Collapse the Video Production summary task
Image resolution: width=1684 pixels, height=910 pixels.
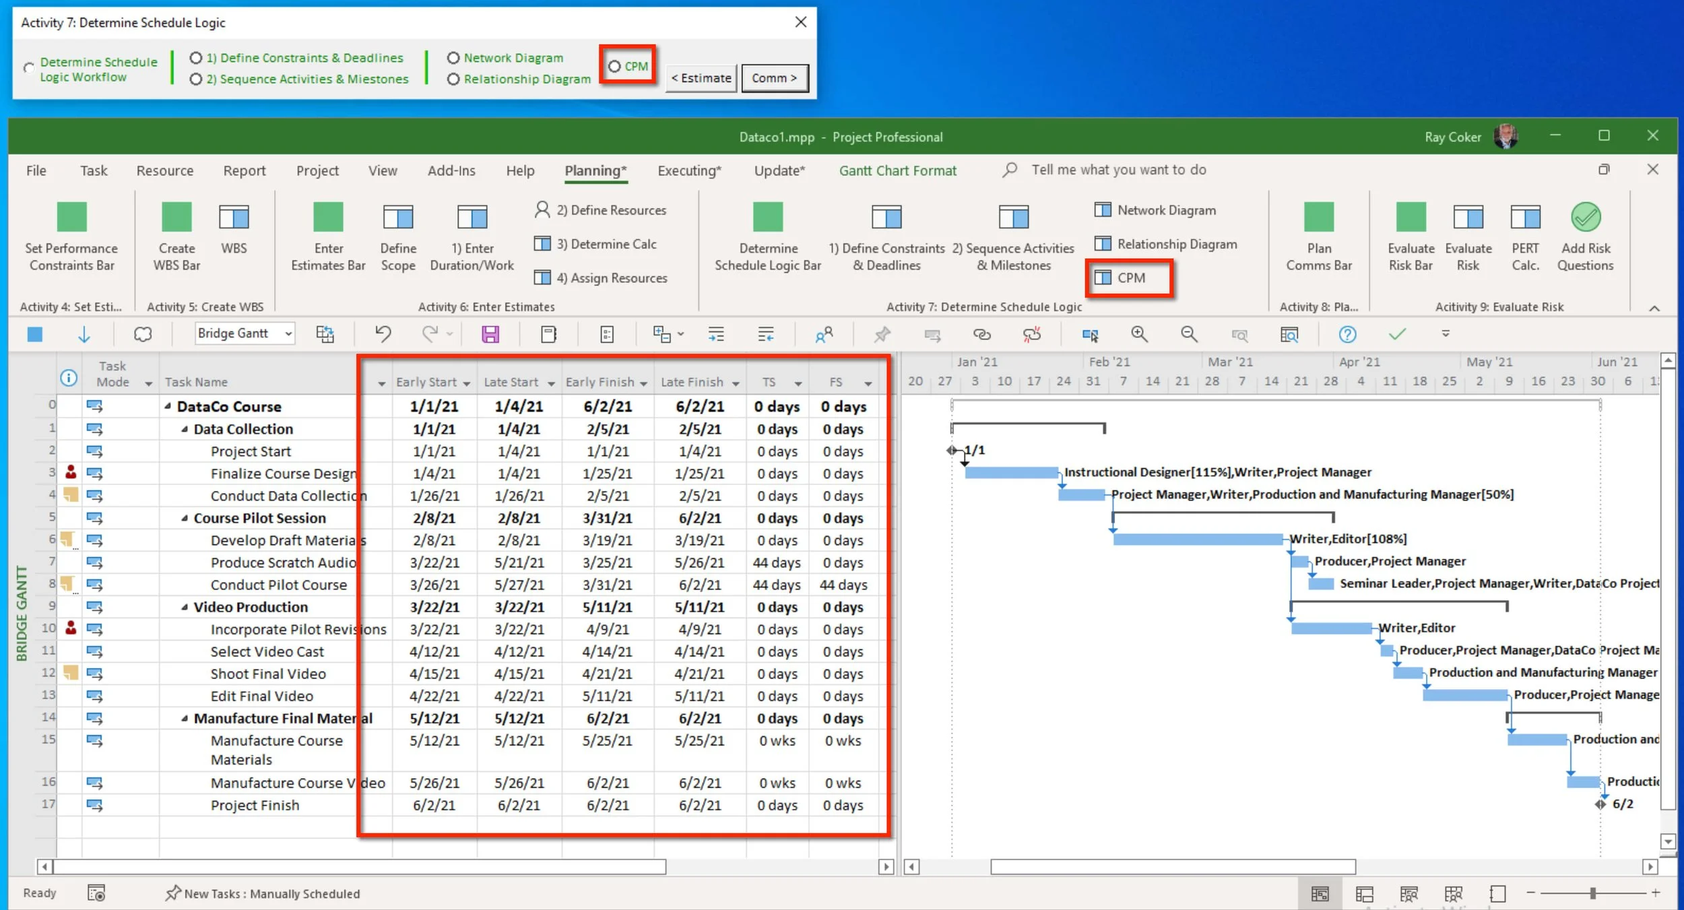185,608
